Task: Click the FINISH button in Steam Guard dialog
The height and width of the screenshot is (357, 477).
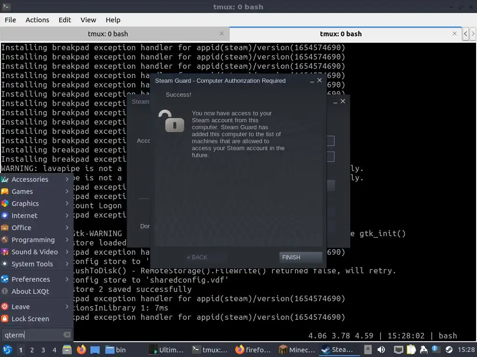Action: coord(300,257)
